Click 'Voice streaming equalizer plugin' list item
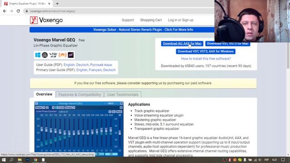Viewport: 290px width, 163px height. (159, 115)
